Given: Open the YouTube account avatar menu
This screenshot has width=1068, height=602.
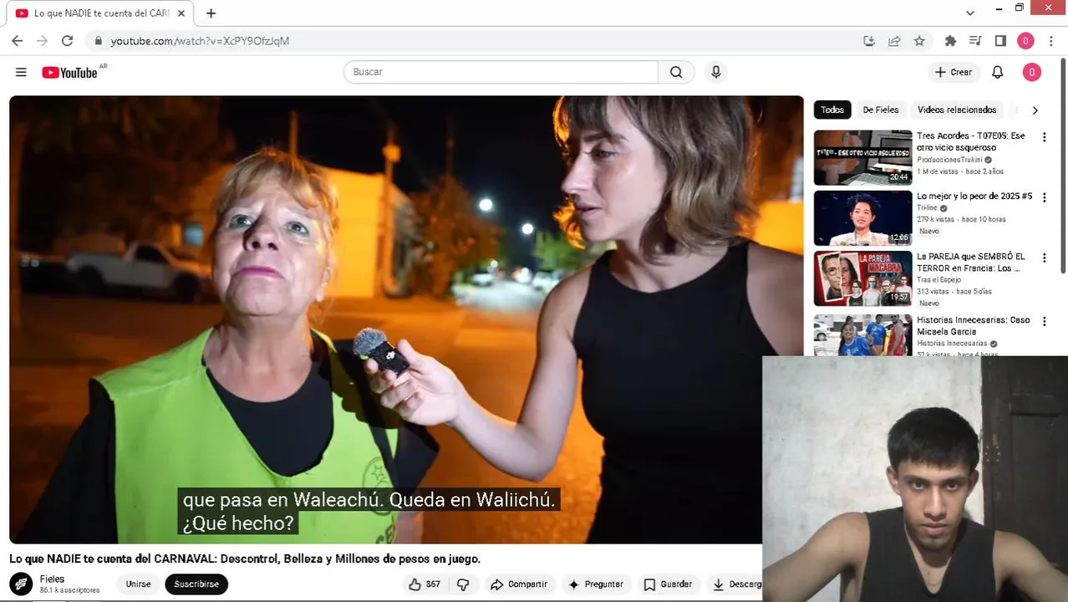Looking at the screenshot, I should (1031, 72).
